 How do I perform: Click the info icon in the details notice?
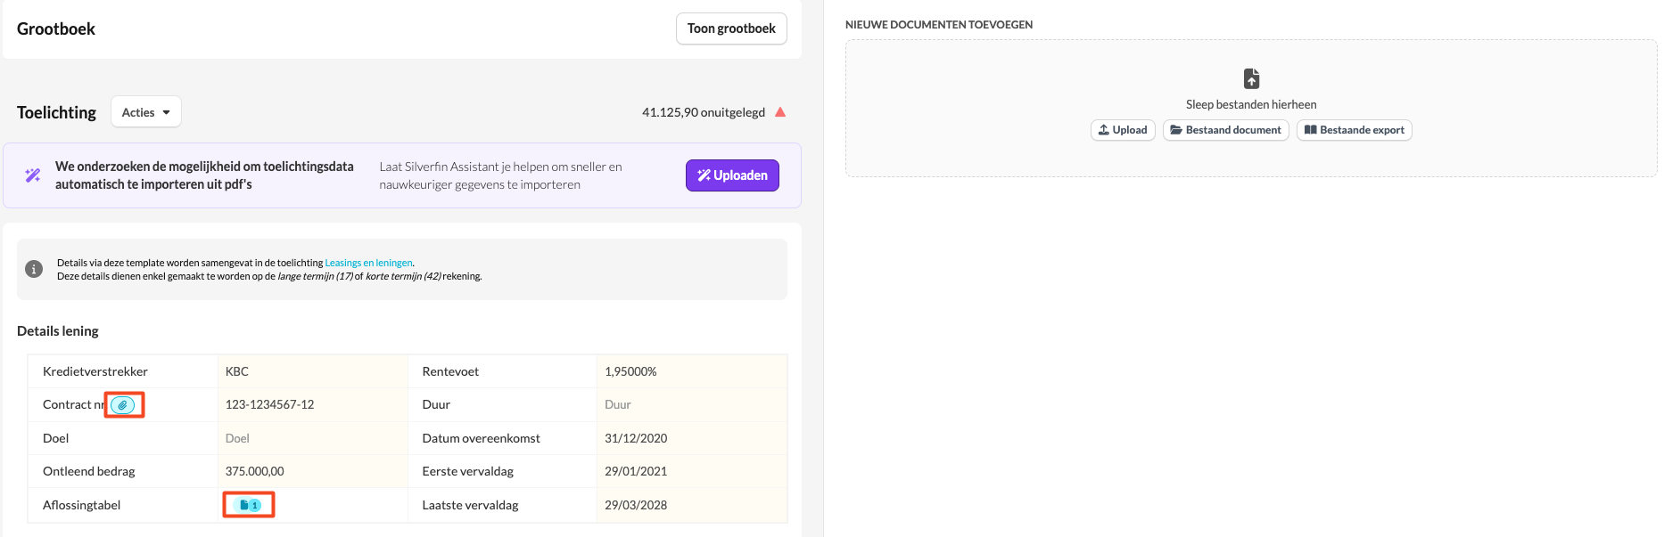coord(34,269)
